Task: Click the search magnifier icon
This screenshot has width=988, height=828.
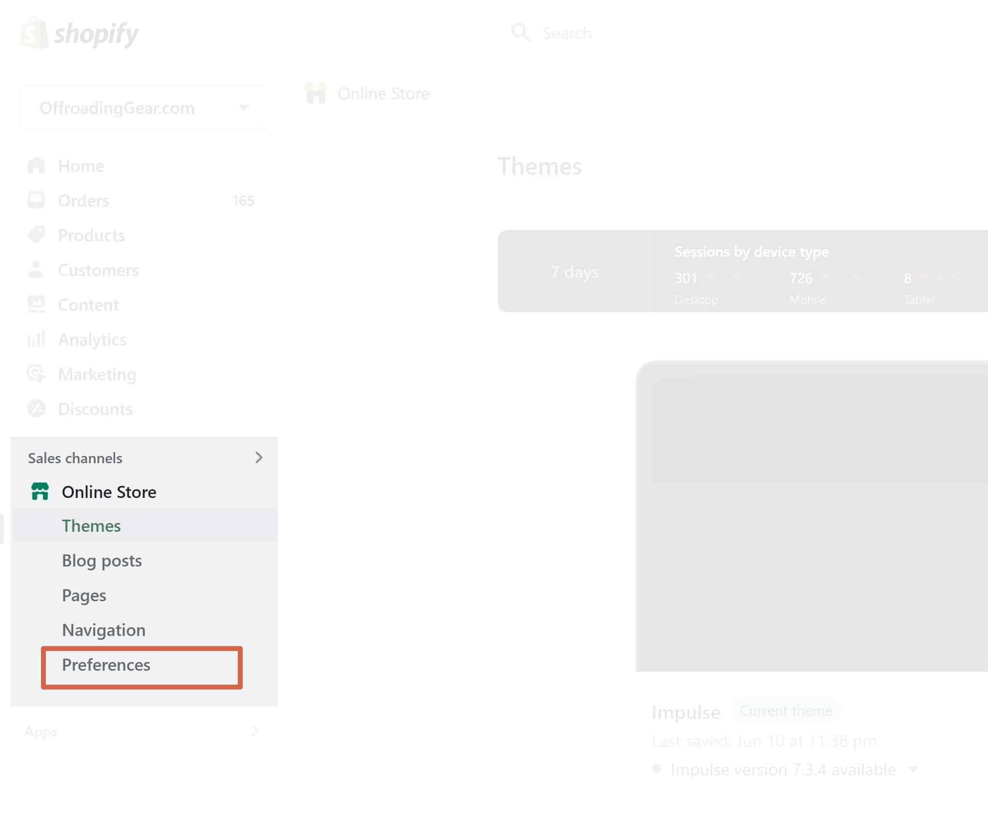Action: pos(520,33)
